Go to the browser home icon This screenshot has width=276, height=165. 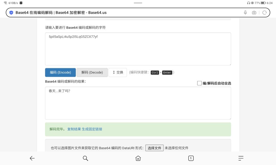[138, 158]
